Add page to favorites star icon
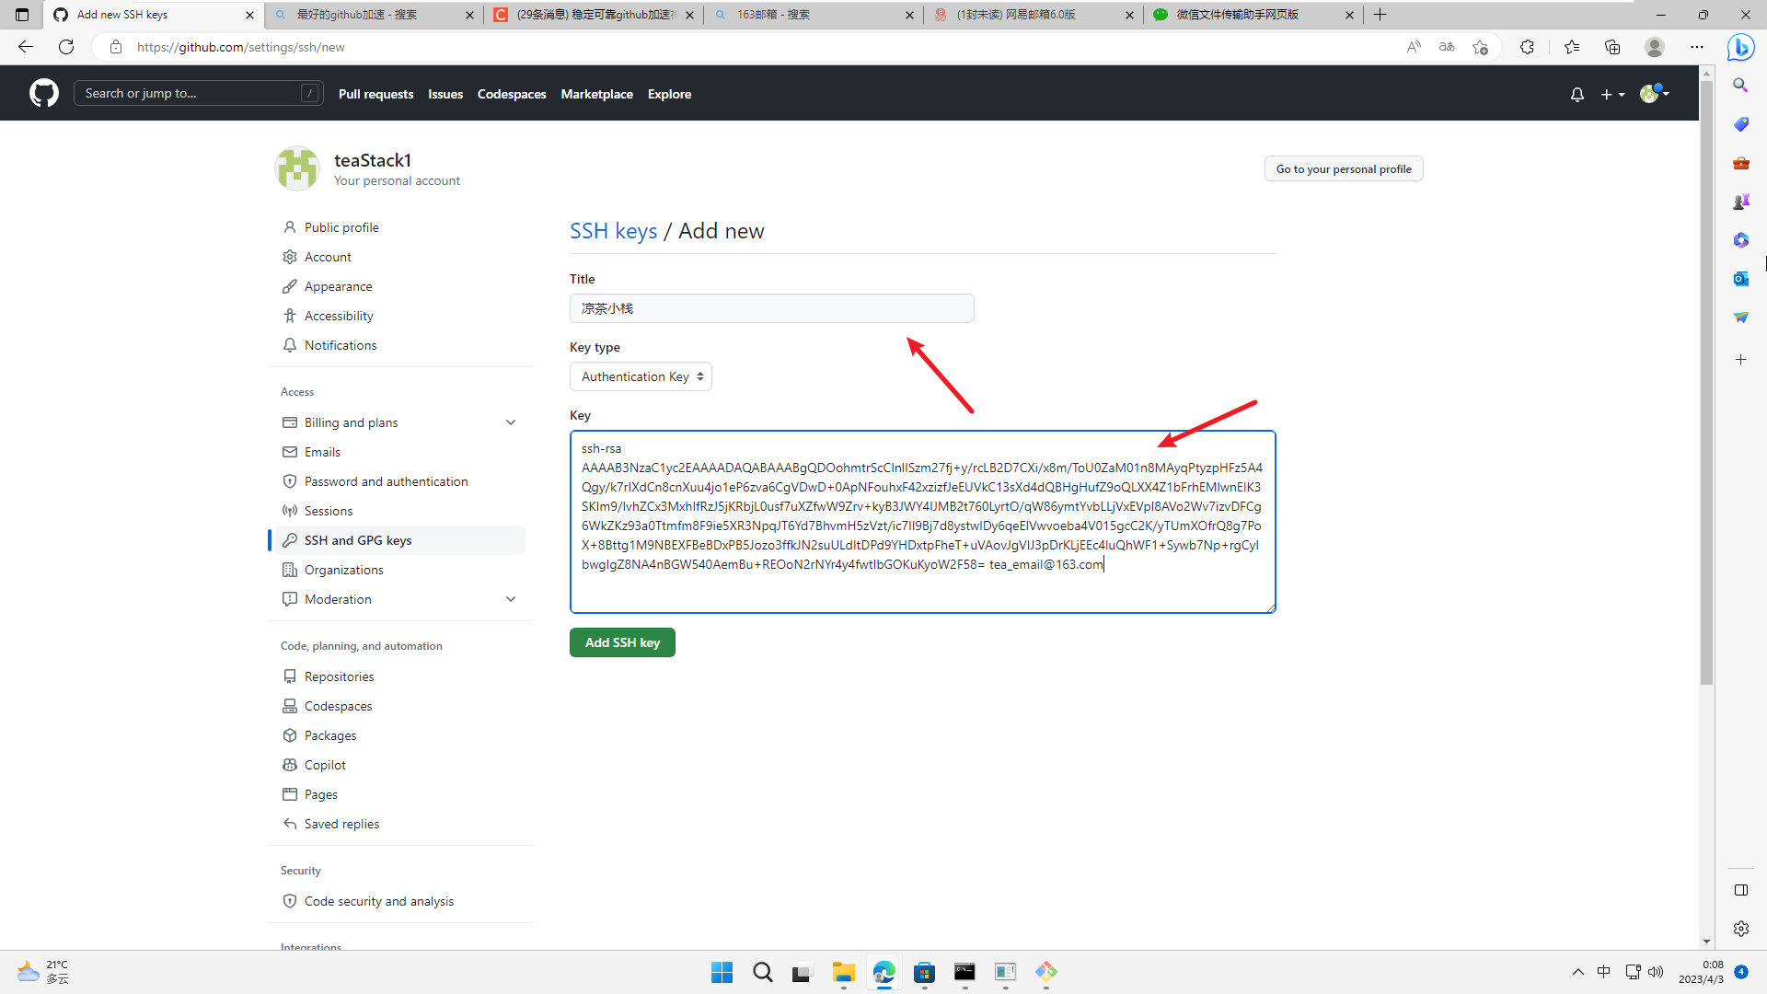Image resolution: width=1767 pixels, height=994 pixels. (x=1480, y=47)
